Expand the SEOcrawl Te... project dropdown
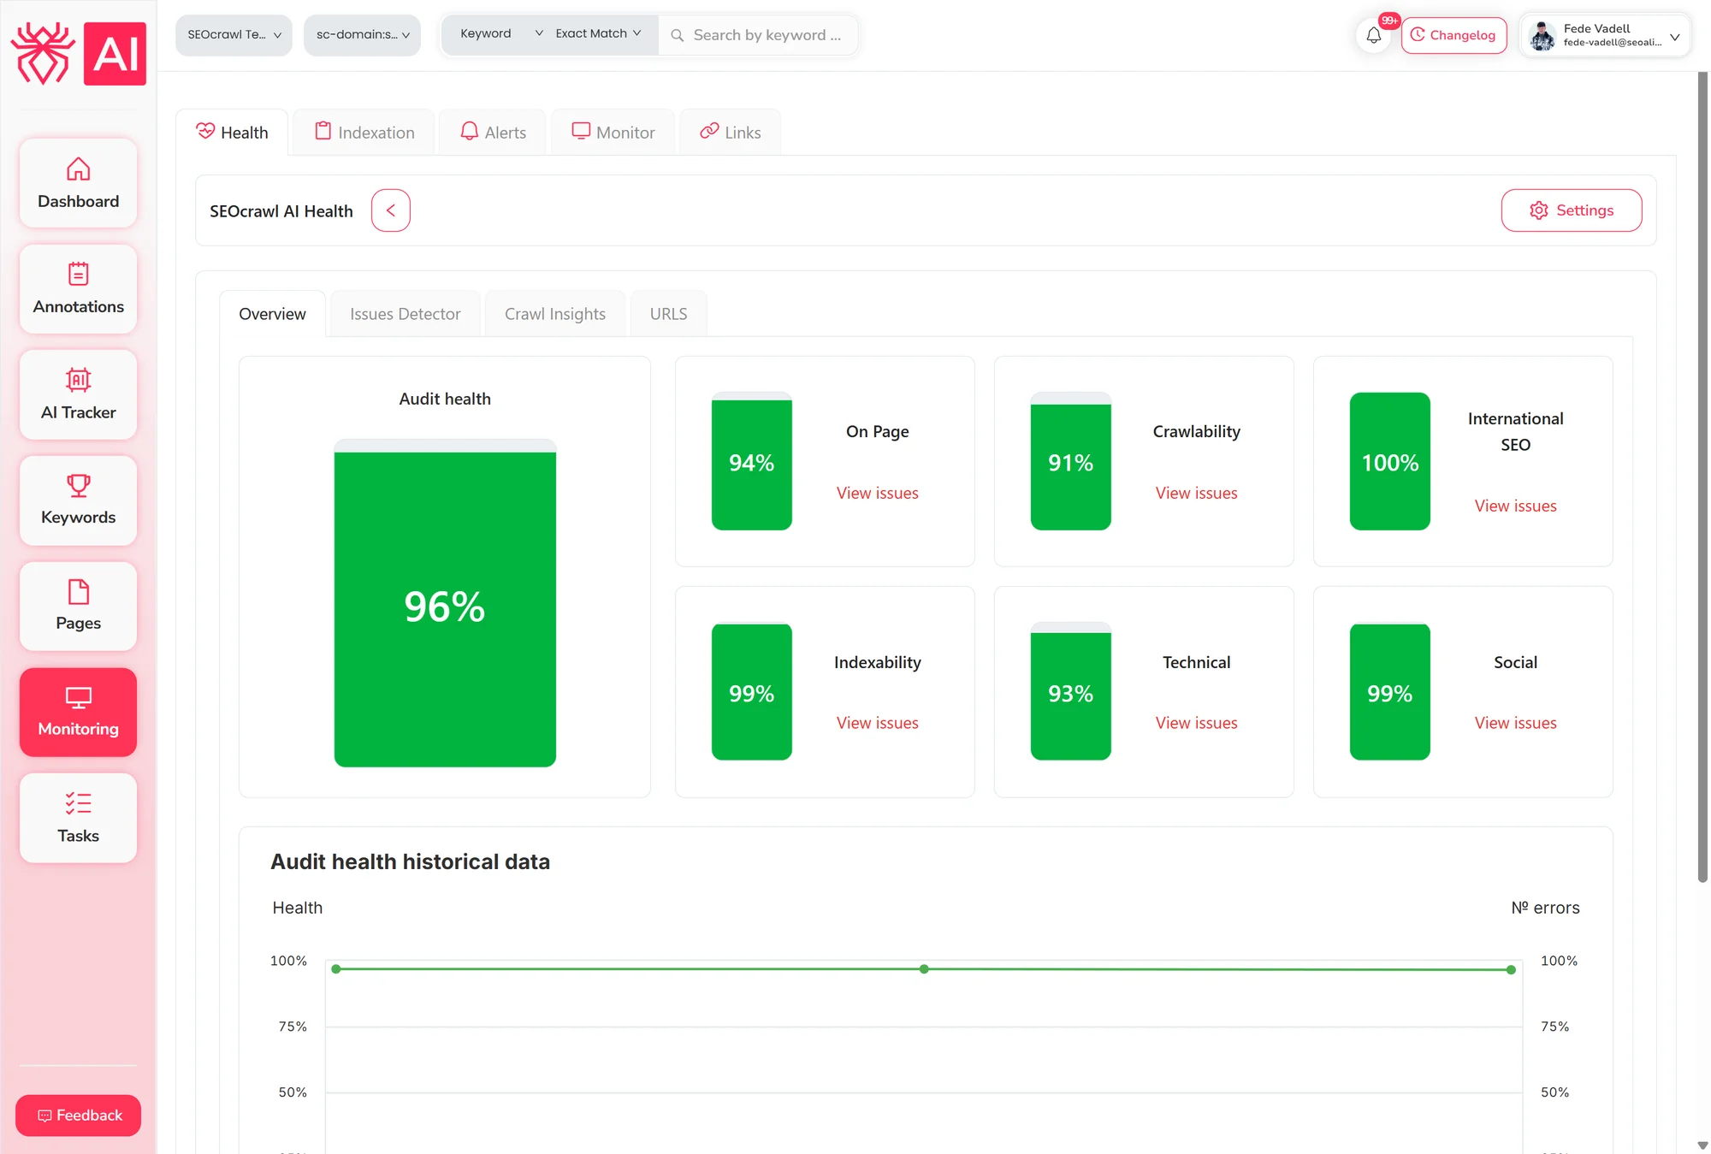The image size is (1711, 1154). [x=234, y=35]
